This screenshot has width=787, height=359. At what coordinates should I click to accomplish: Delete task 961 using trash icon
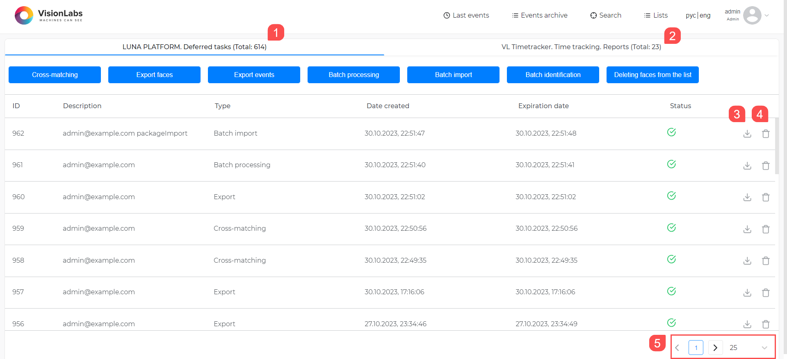click(765, 166)
